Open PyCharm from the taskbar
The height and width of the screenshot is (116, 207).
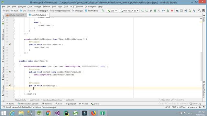pyautogui.click(x=66, y=113)
